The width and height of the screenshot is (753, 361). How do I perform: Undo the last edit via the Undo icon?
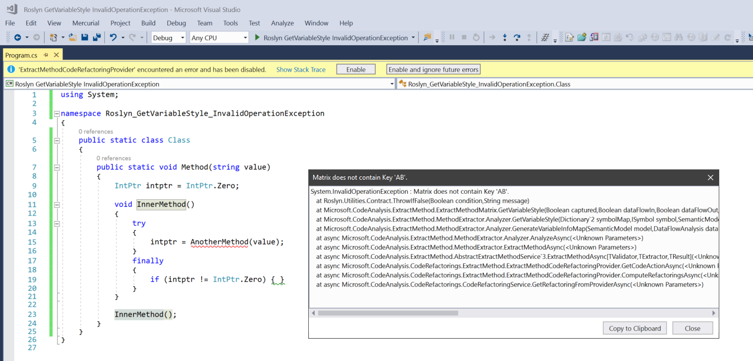114,36
